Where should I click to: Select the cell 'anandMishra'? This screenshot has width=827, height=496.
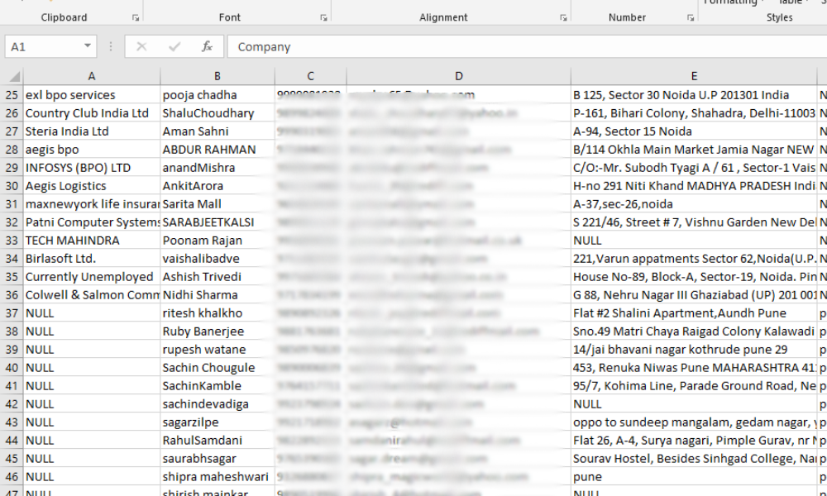(x=218, y=168)
